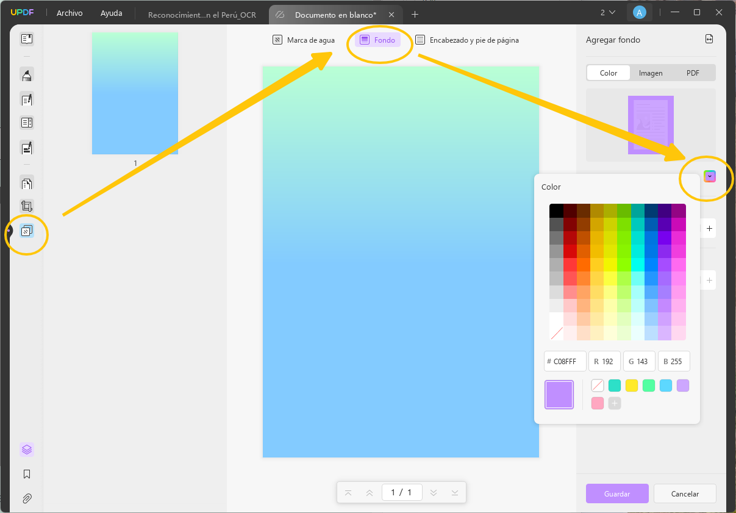Click the page navigation down chevron

pyautogui.click(x=433, y=492)
